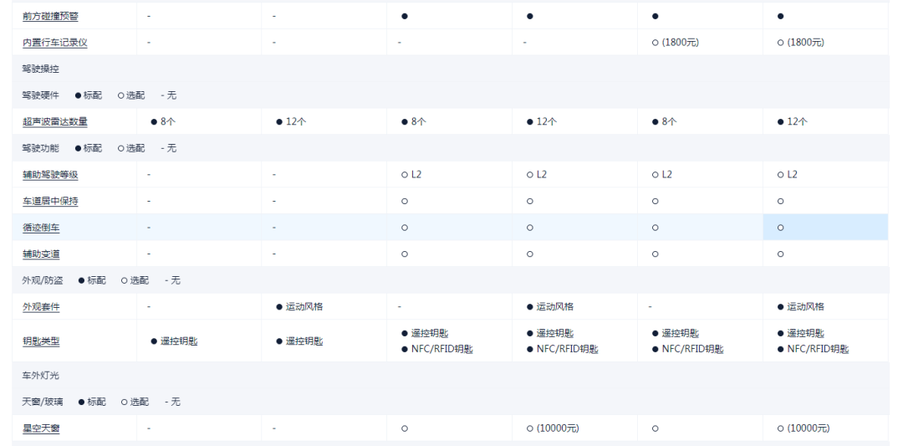Click leftmost 遥控钥匙 in 钥匙类型 row
The height and width of the screenshot is (446, 903).
(x=179, y=341)
